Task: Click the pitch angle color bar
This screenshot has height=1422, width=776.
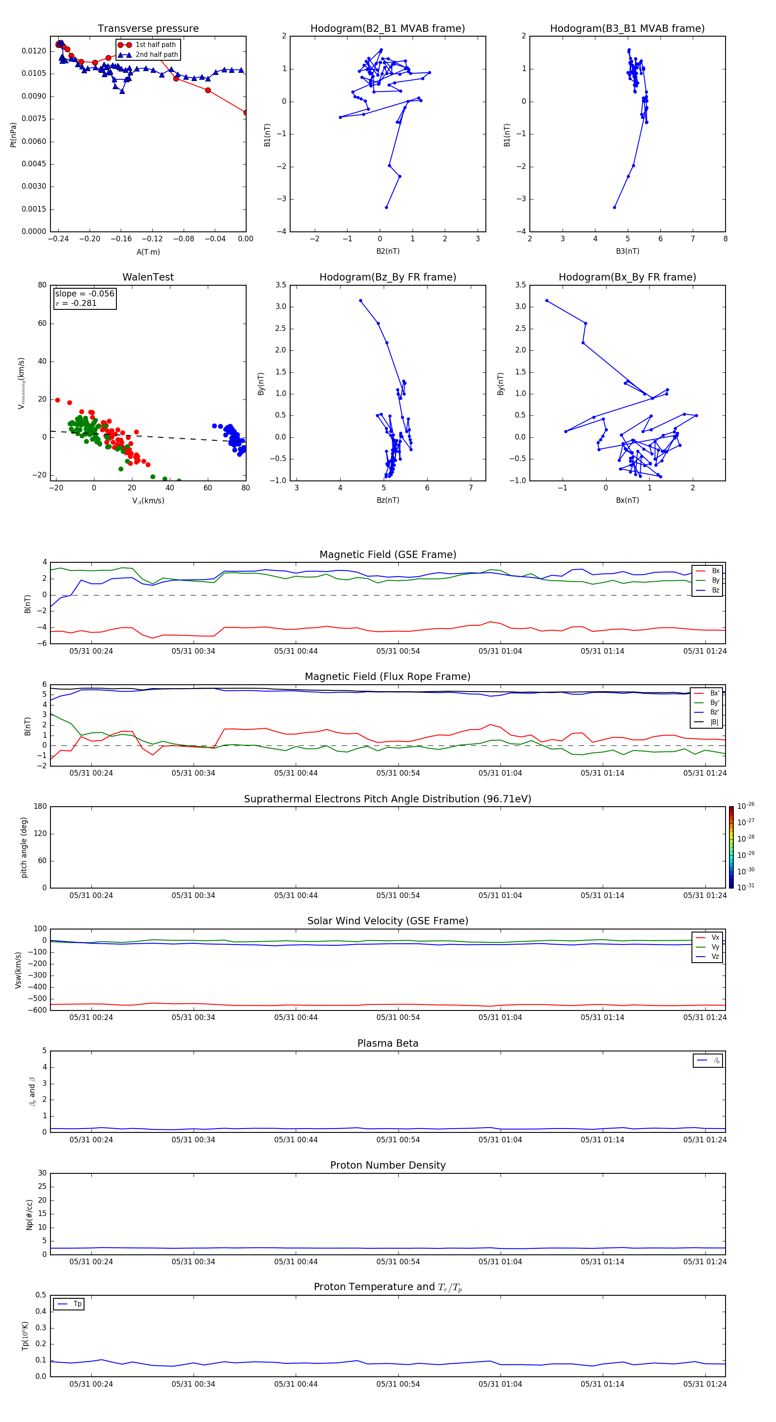Action: pyautogui.click(x=731, y=847)
